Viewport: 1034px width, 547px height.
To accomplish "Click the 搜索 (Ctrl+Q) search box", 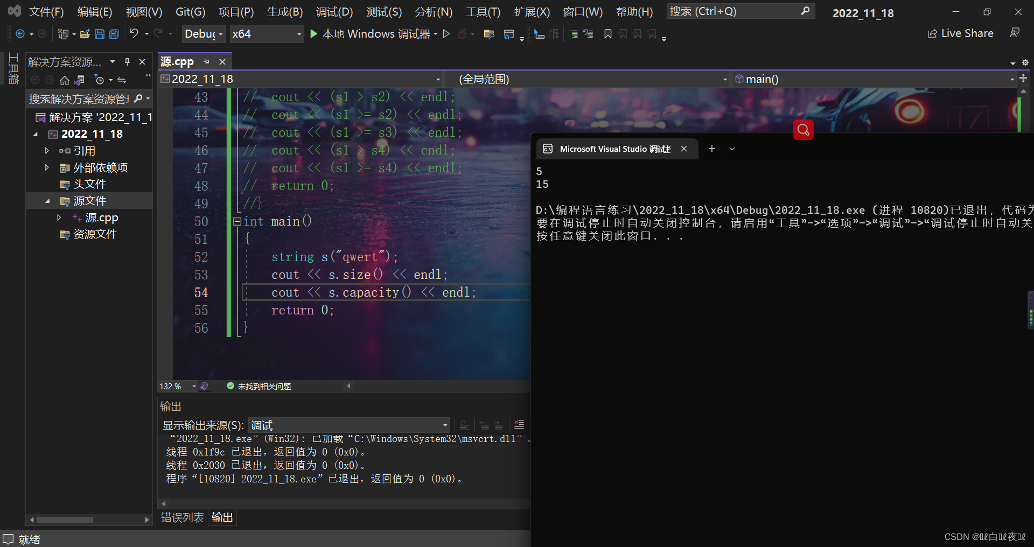I will [x=740, y=11].
